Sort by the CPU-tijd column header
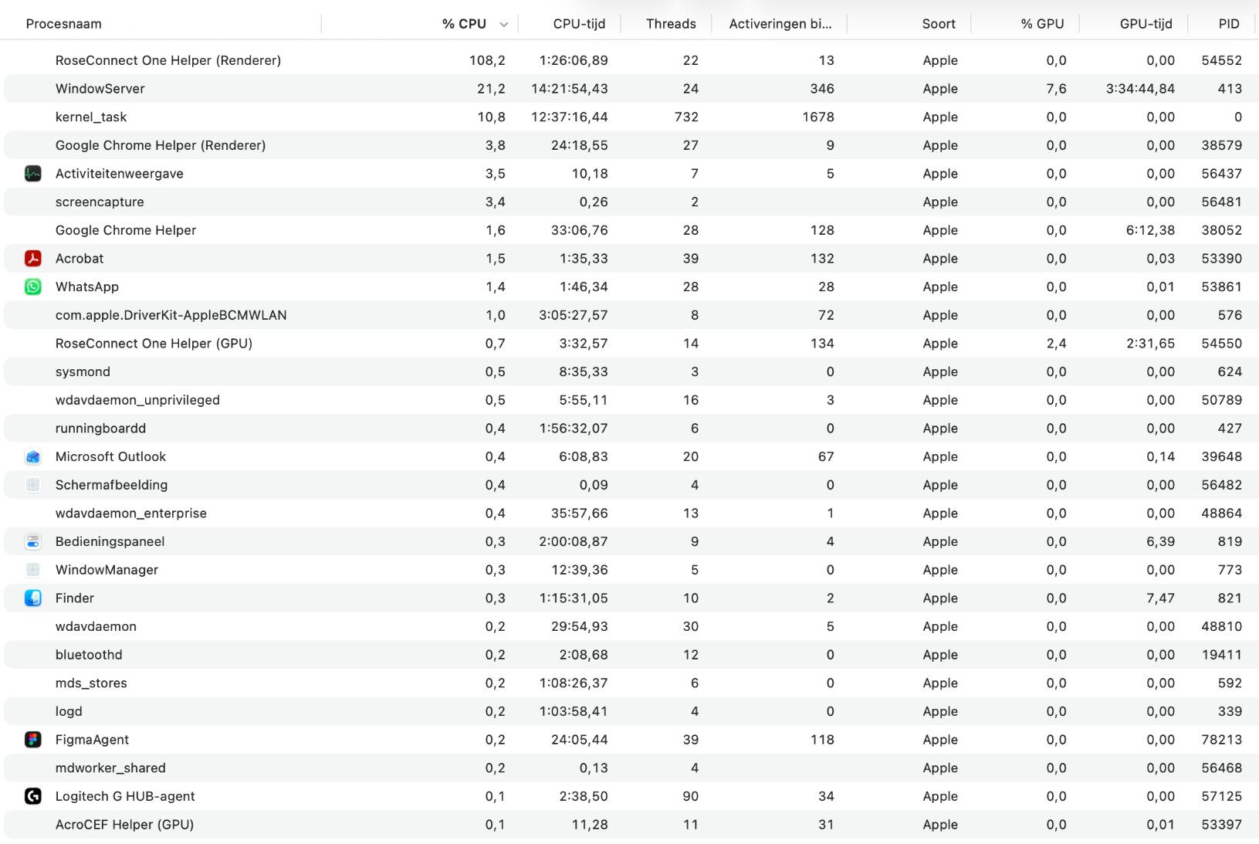 [x=579, y=24]
